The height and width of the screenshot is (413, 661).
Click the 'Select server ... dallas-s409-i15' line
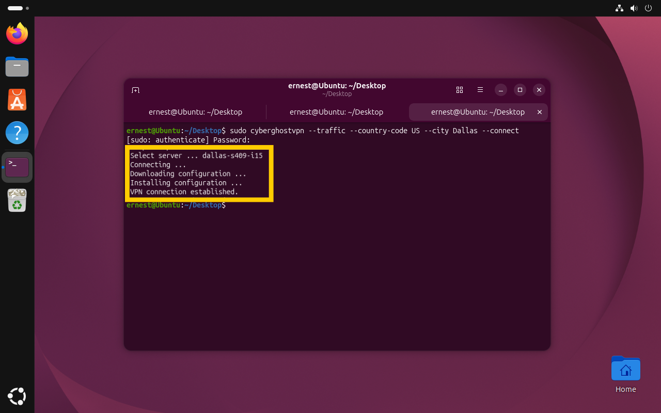coord(196,155)
